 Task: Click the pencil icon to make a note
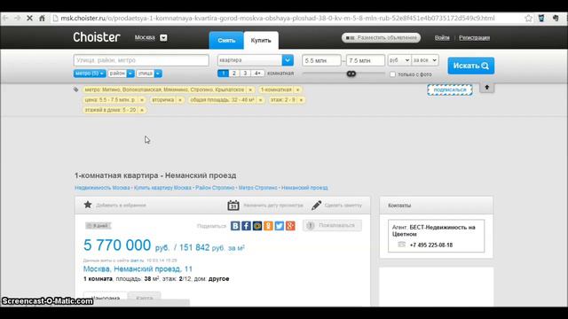316,205
